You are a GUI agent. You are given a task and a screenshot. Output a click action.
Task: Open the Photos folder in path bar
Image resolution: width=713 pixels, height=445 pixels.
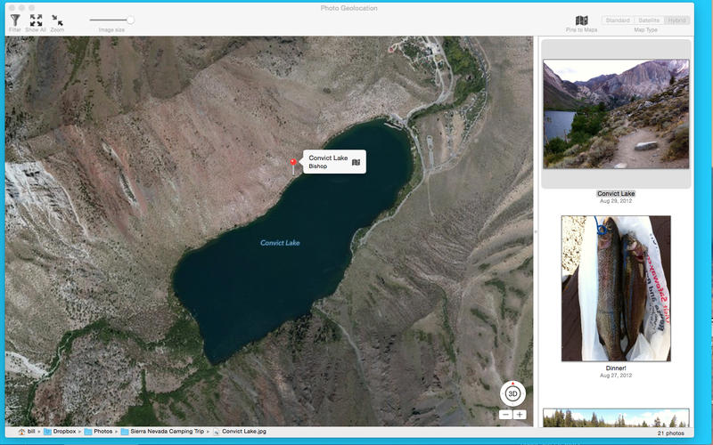pyautogui.click(x=98, y=432)
